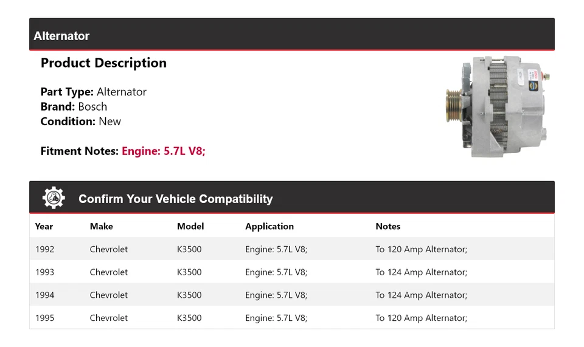The width and height of the screenshot is (584, 347).
Task: Click the Confirm Your Vehicle Compatibility heading
Action: 175,199
